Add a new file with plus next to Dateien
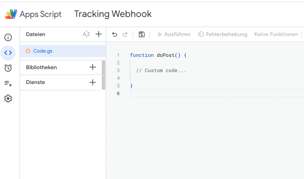This screenshot has width=304, height=179. (99, 34)
